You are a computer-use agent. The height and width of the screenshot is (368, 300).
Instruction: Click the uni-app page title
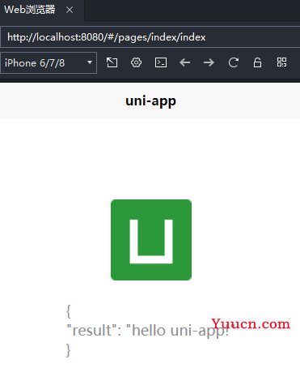tap(150, 101)
